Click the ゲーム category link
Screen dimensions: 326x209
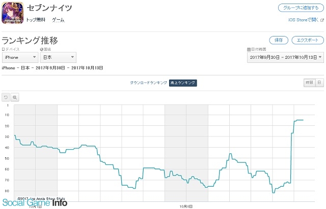pos(58,20)
